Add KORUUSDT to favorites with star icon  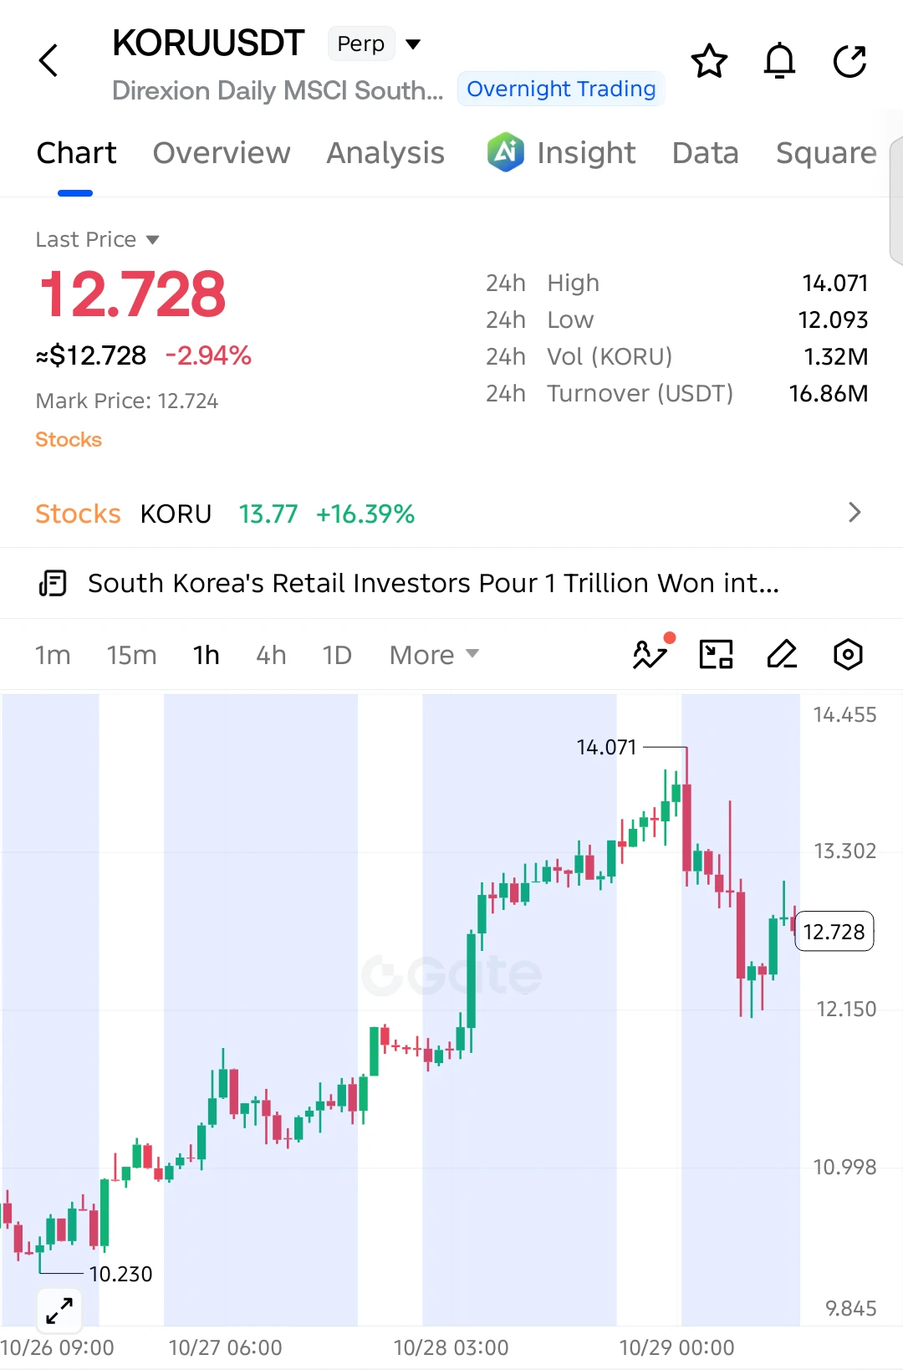point(709,61)
